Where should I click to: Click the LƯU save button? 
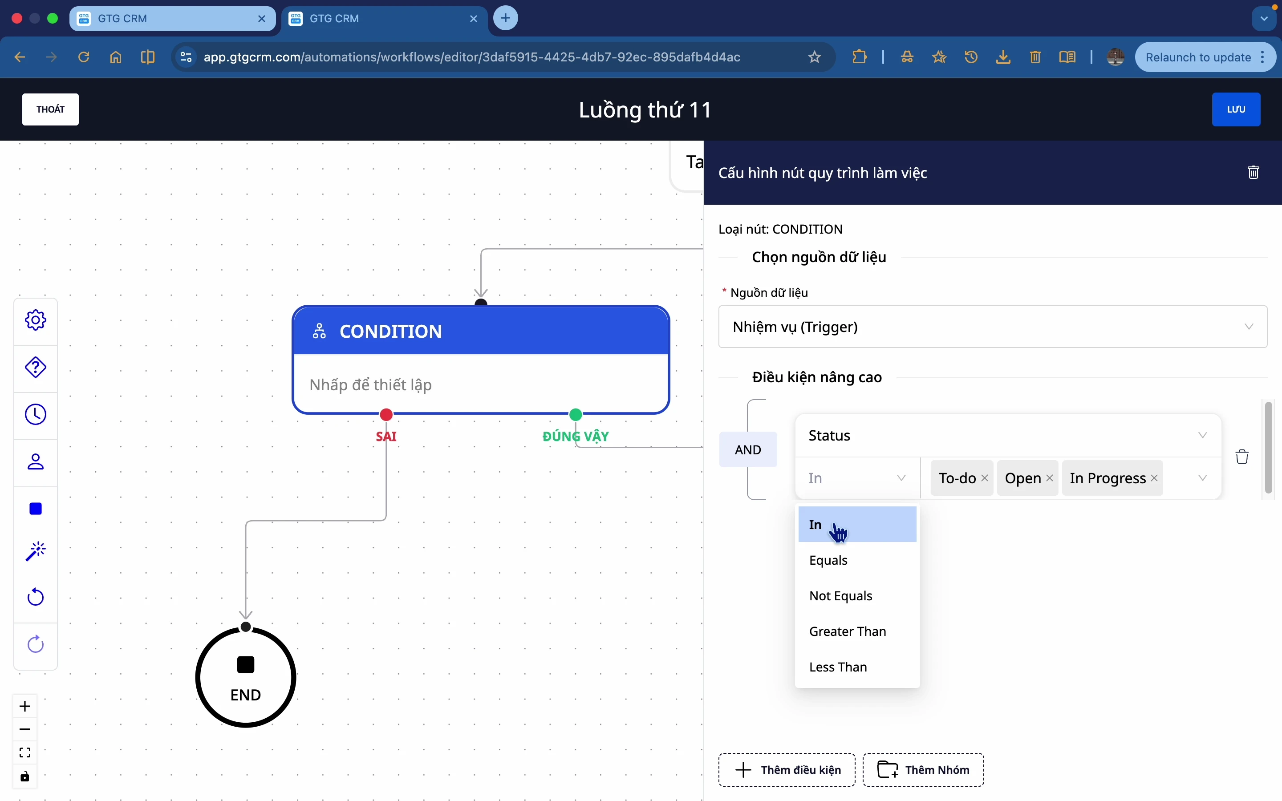[1235, 109]
